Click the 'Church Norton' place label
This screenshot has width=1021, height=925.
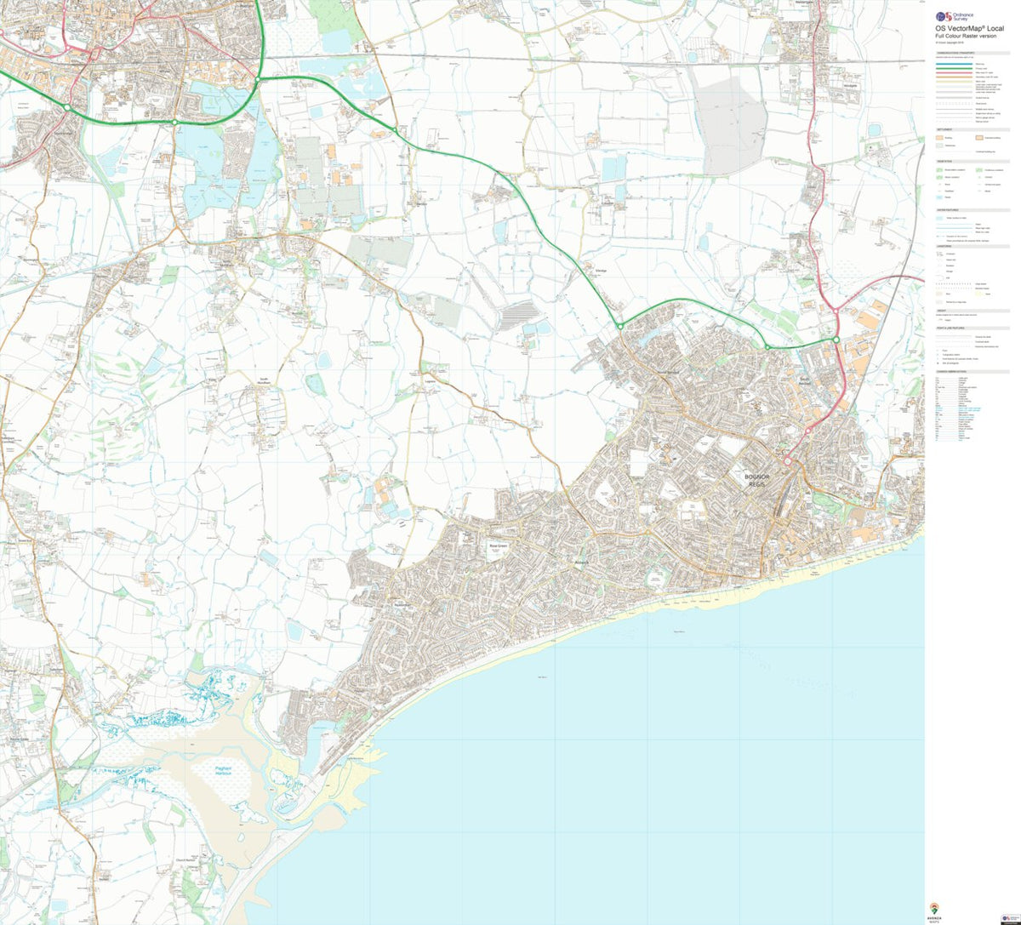click(x=187, y=861)
